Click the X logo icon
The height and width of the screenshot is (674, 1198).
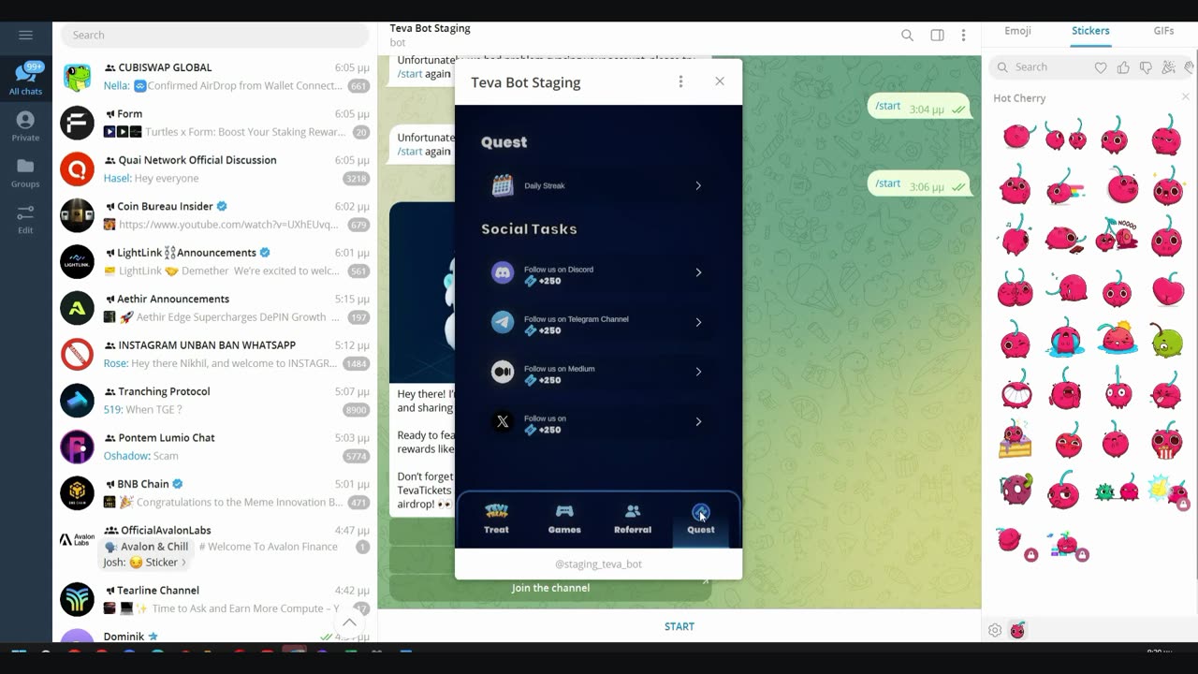[503, 421]
